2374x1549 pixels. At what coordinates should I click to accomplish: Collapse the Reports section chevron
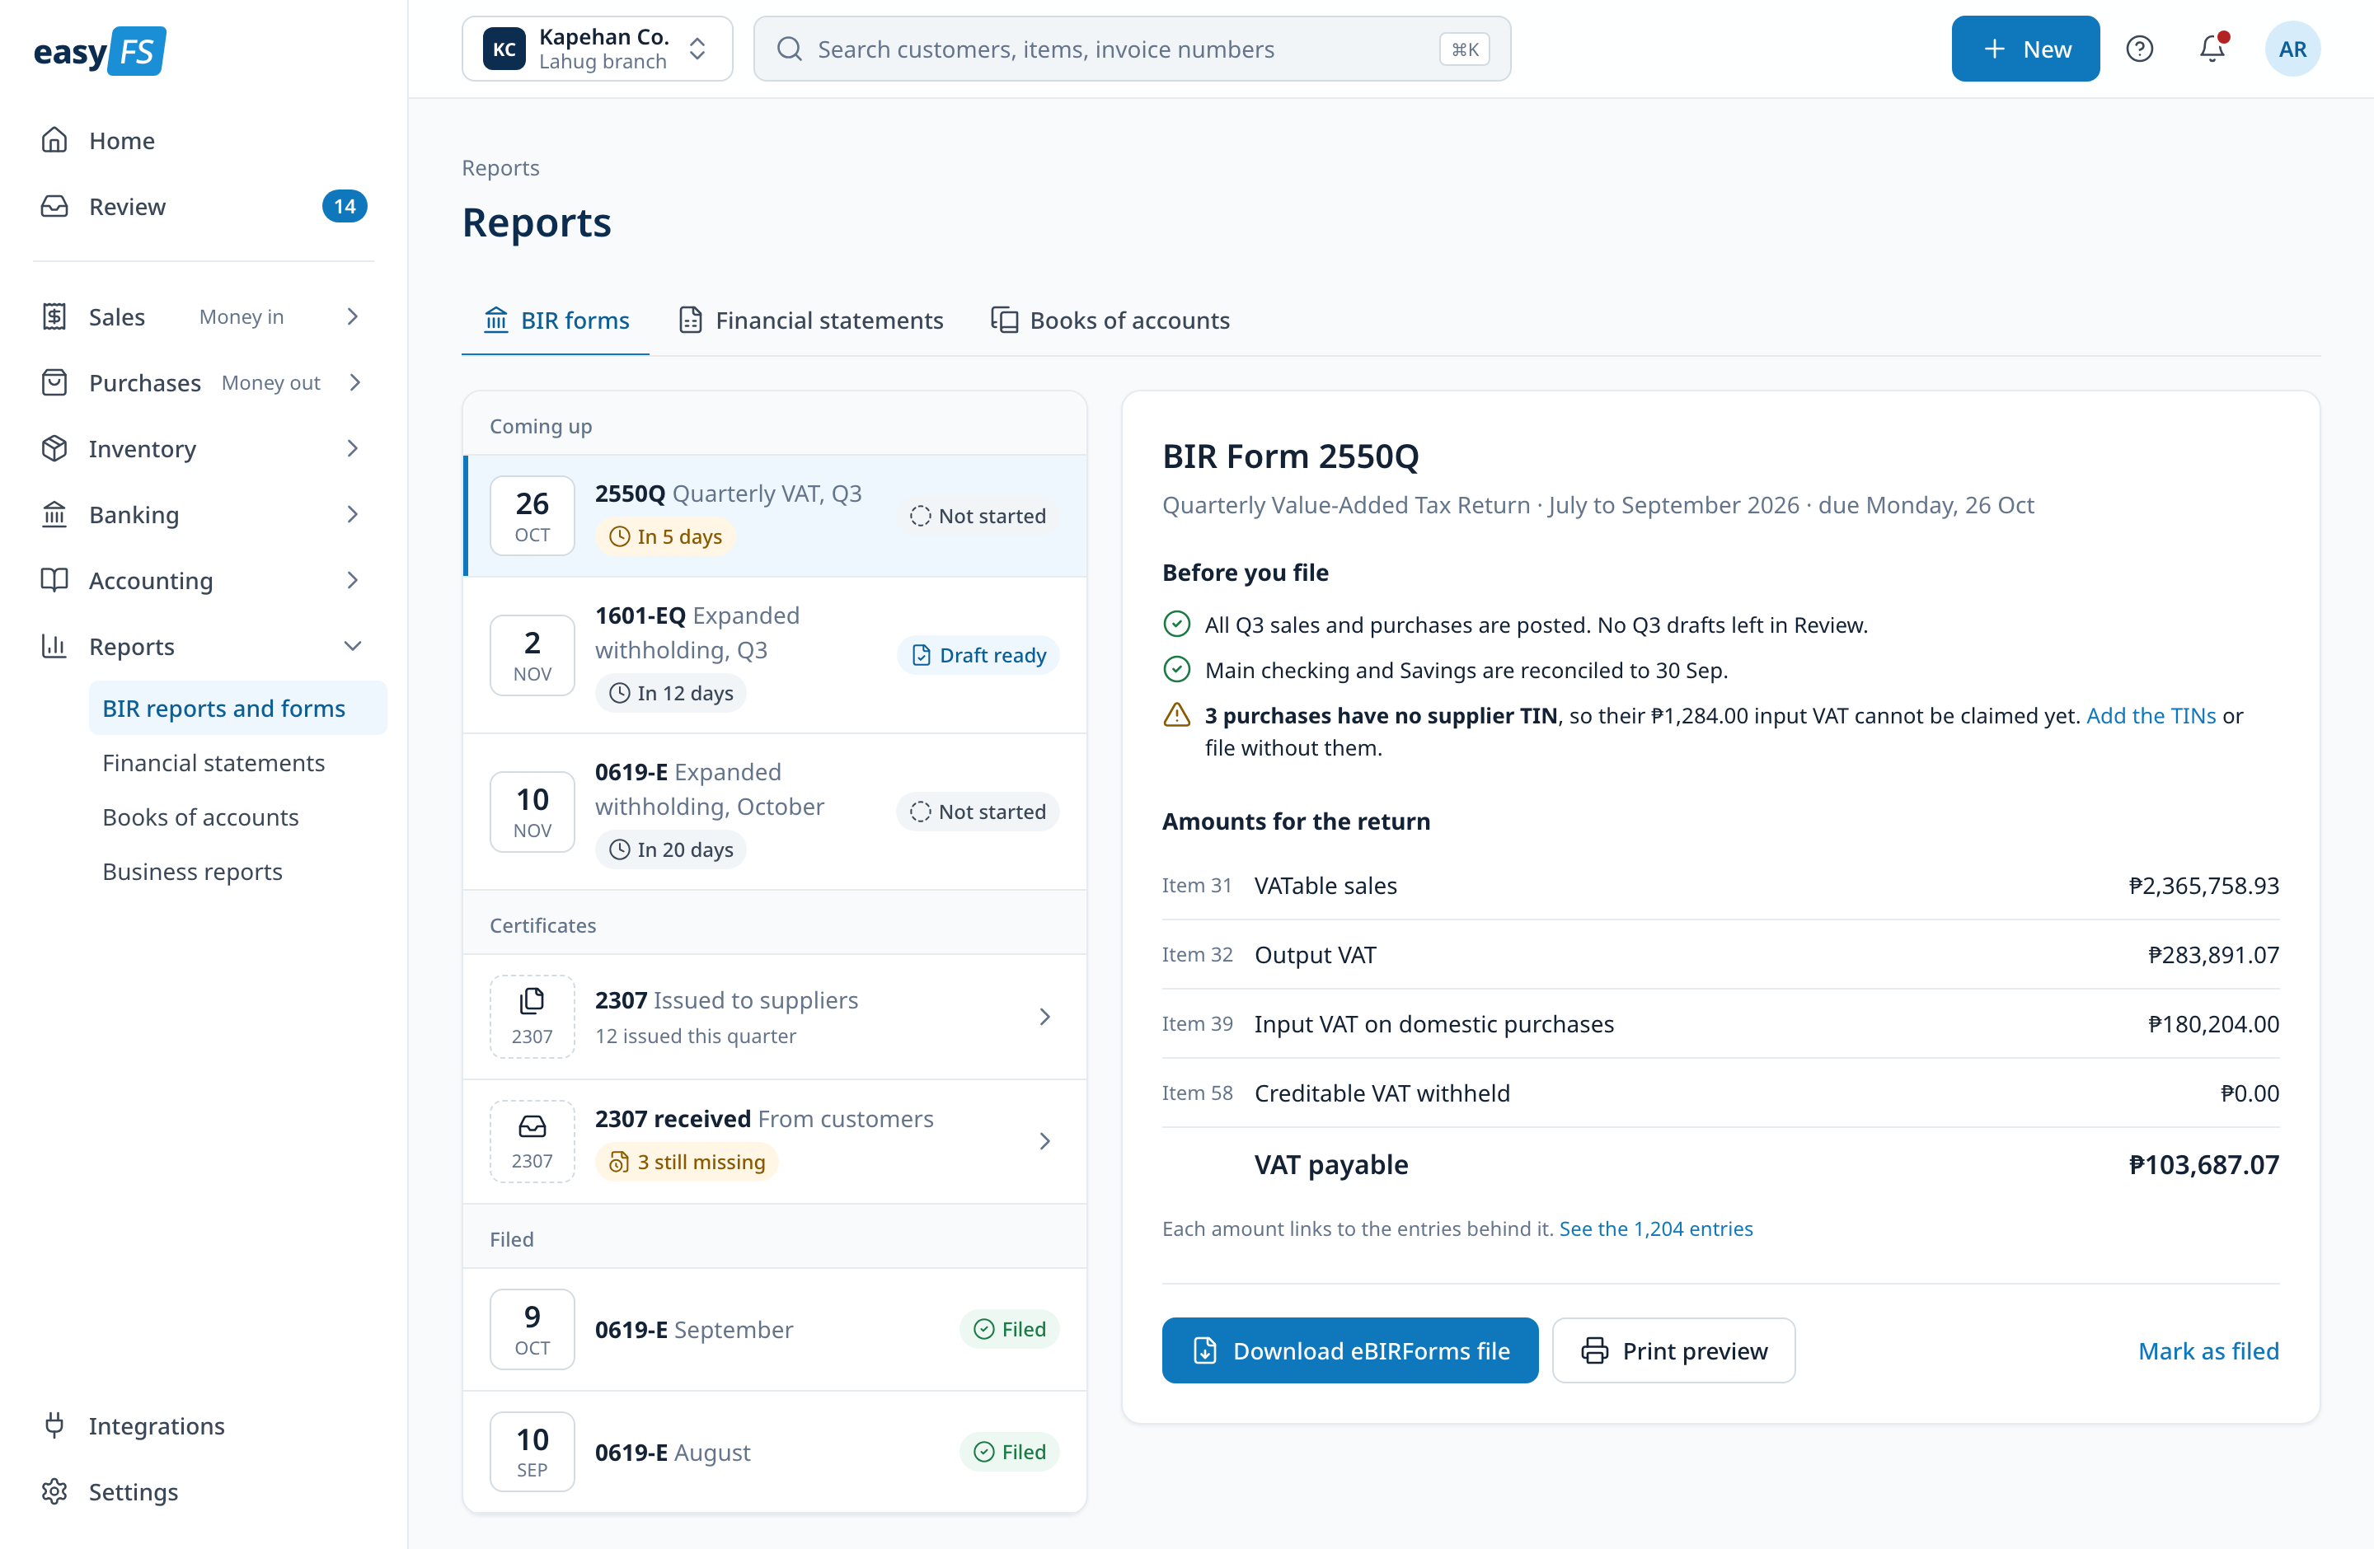click(352, 646)
